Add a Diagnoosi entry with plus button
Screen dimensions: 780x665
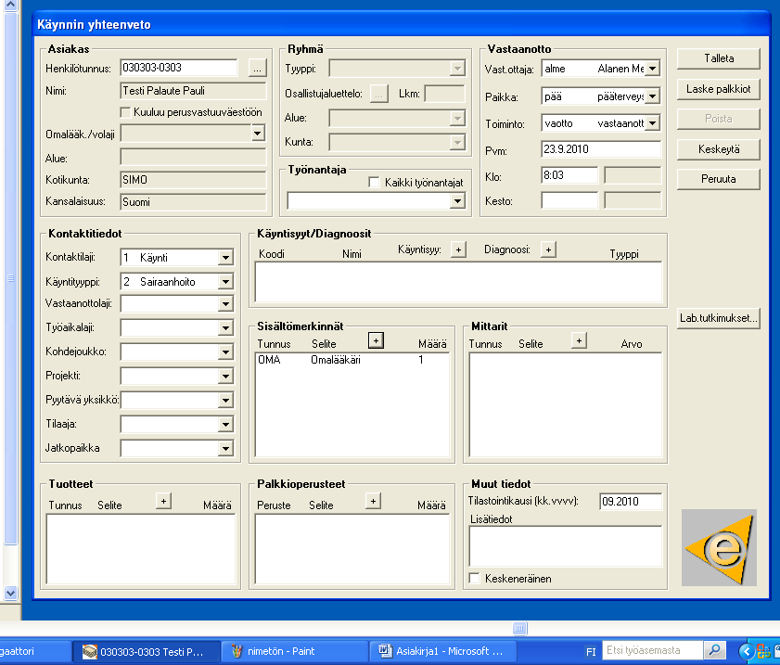(x=548, y=249)
